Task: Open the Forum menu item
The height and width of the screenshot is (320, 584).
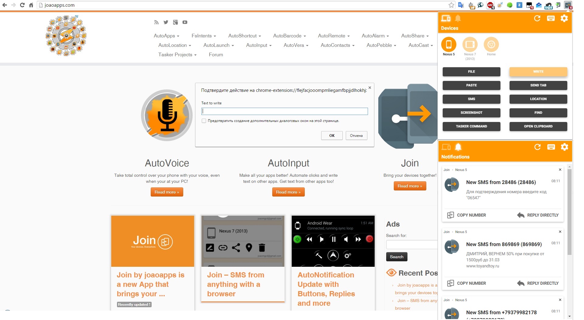Action: click(x=216, y=54)
